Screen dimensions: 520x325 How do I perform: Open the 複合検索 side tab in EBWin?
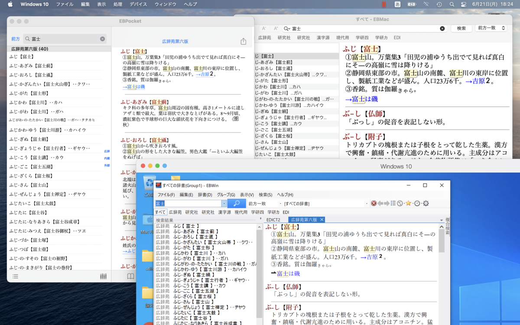[x=447, y=226]
